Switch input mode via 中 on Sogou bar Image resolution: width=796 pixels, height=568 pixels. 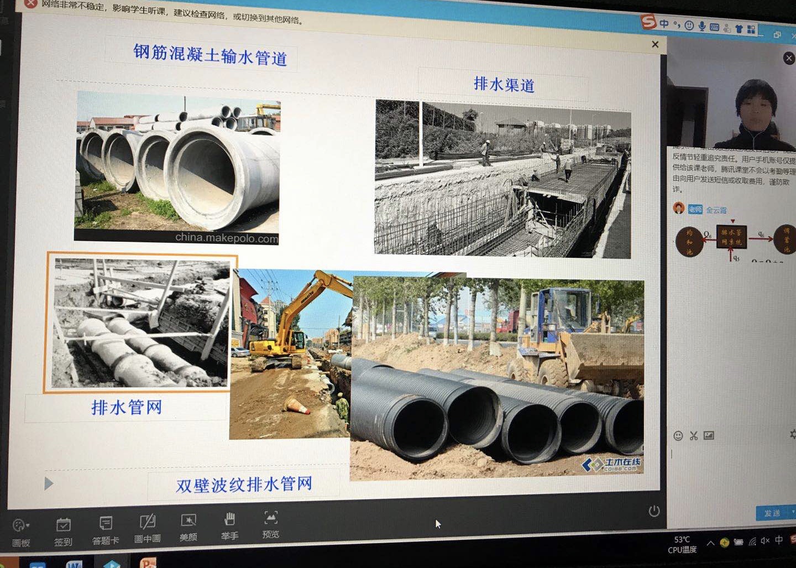pyautogui.click(x=664, y=24)
